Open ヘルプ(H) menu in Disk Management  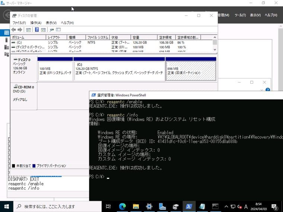click(67, 23)
